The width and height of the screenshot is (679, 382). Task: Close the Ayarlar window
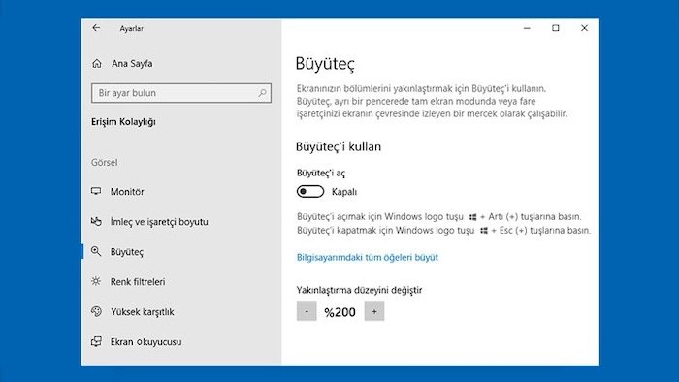click(x=584, y=28)
